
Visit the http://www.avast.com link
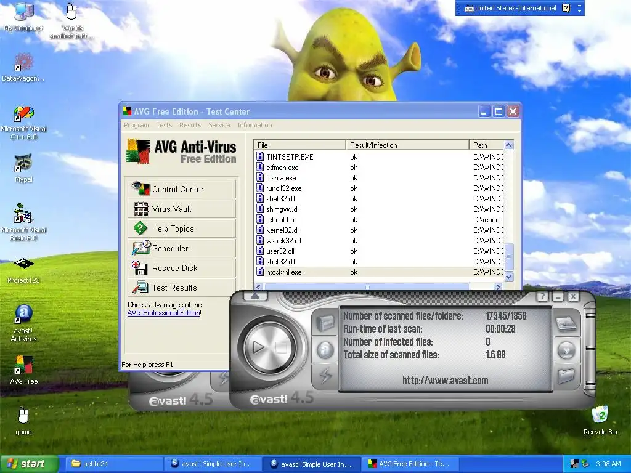click(x=445, y=381)
